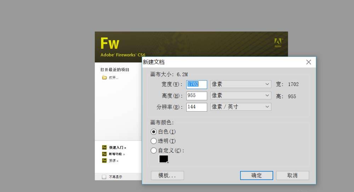Click the Fw icon beside 快速入门
Image resolution: width=354 pixels, height=192 pixels.
point(104,147)
